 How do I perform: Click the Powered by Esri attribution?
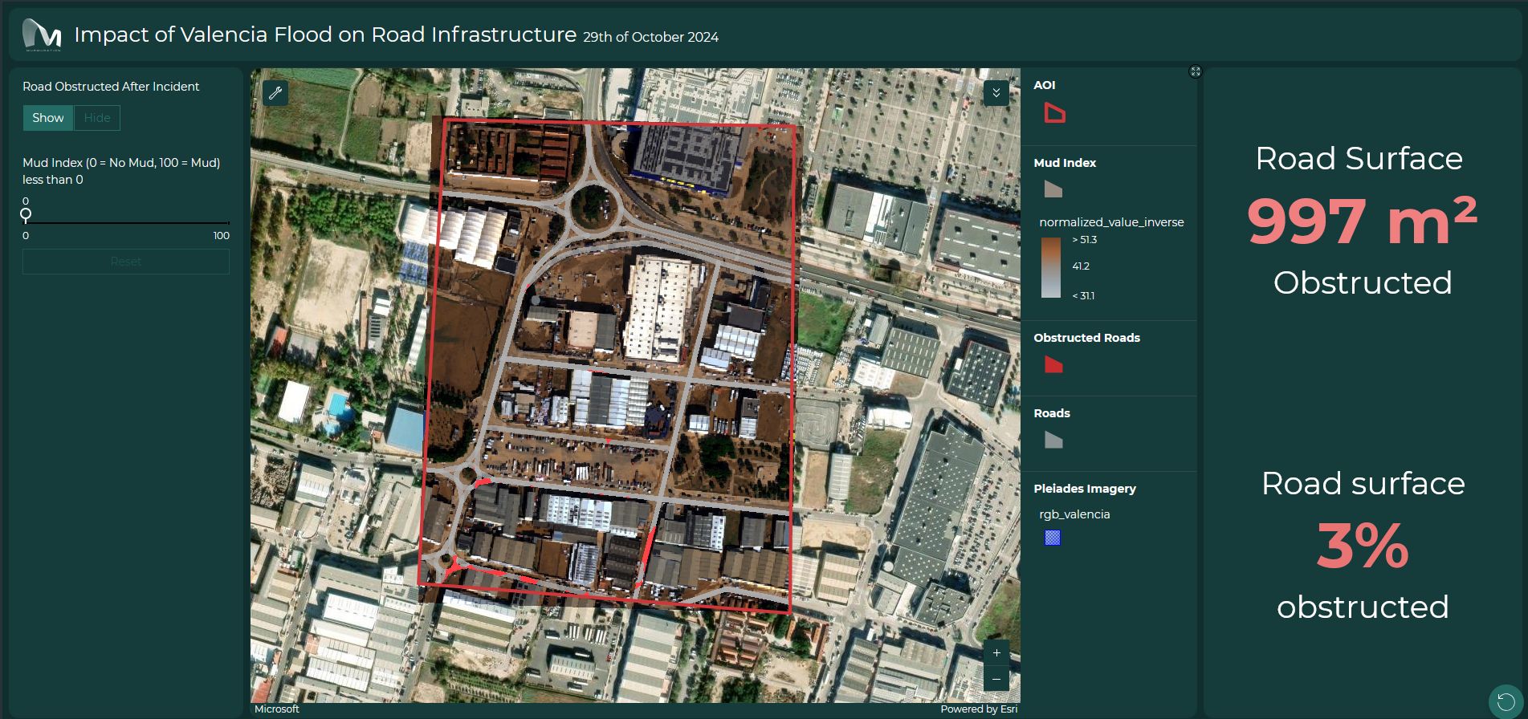click(978, 709)
